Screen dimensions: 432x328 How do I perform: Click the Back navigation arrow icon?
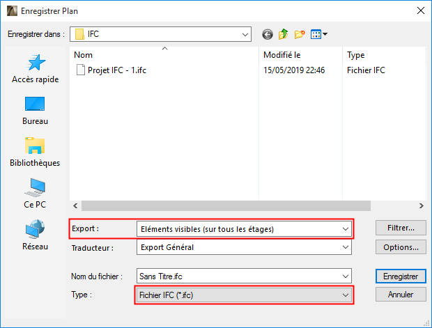point(267,33)
